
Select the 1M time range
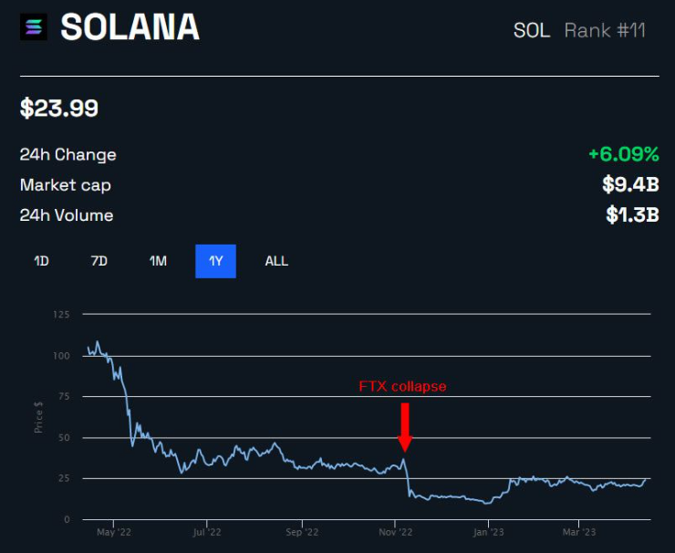[158, 261]
